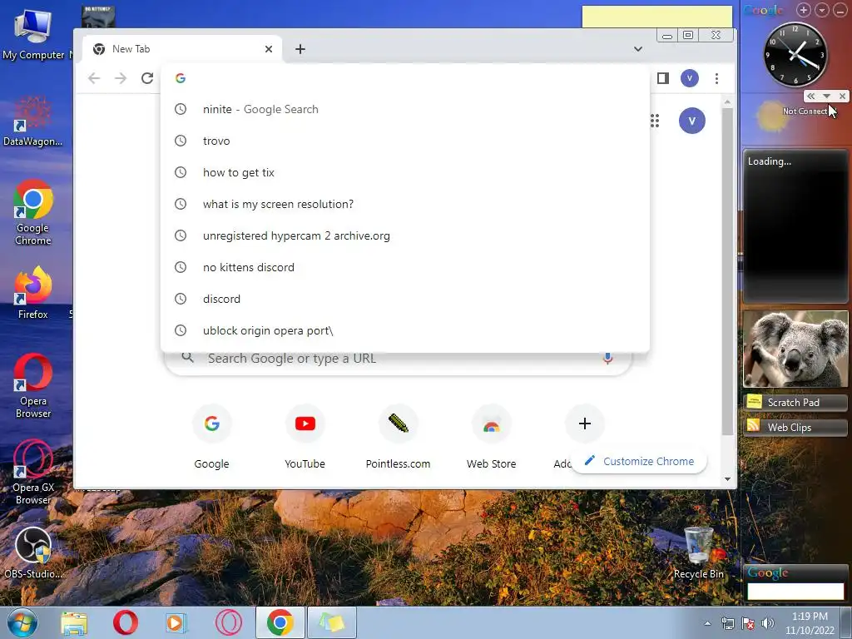852x639 pixels.
Task: Open the Scratch Pad gadget
Action: click(x=795, y=402)
